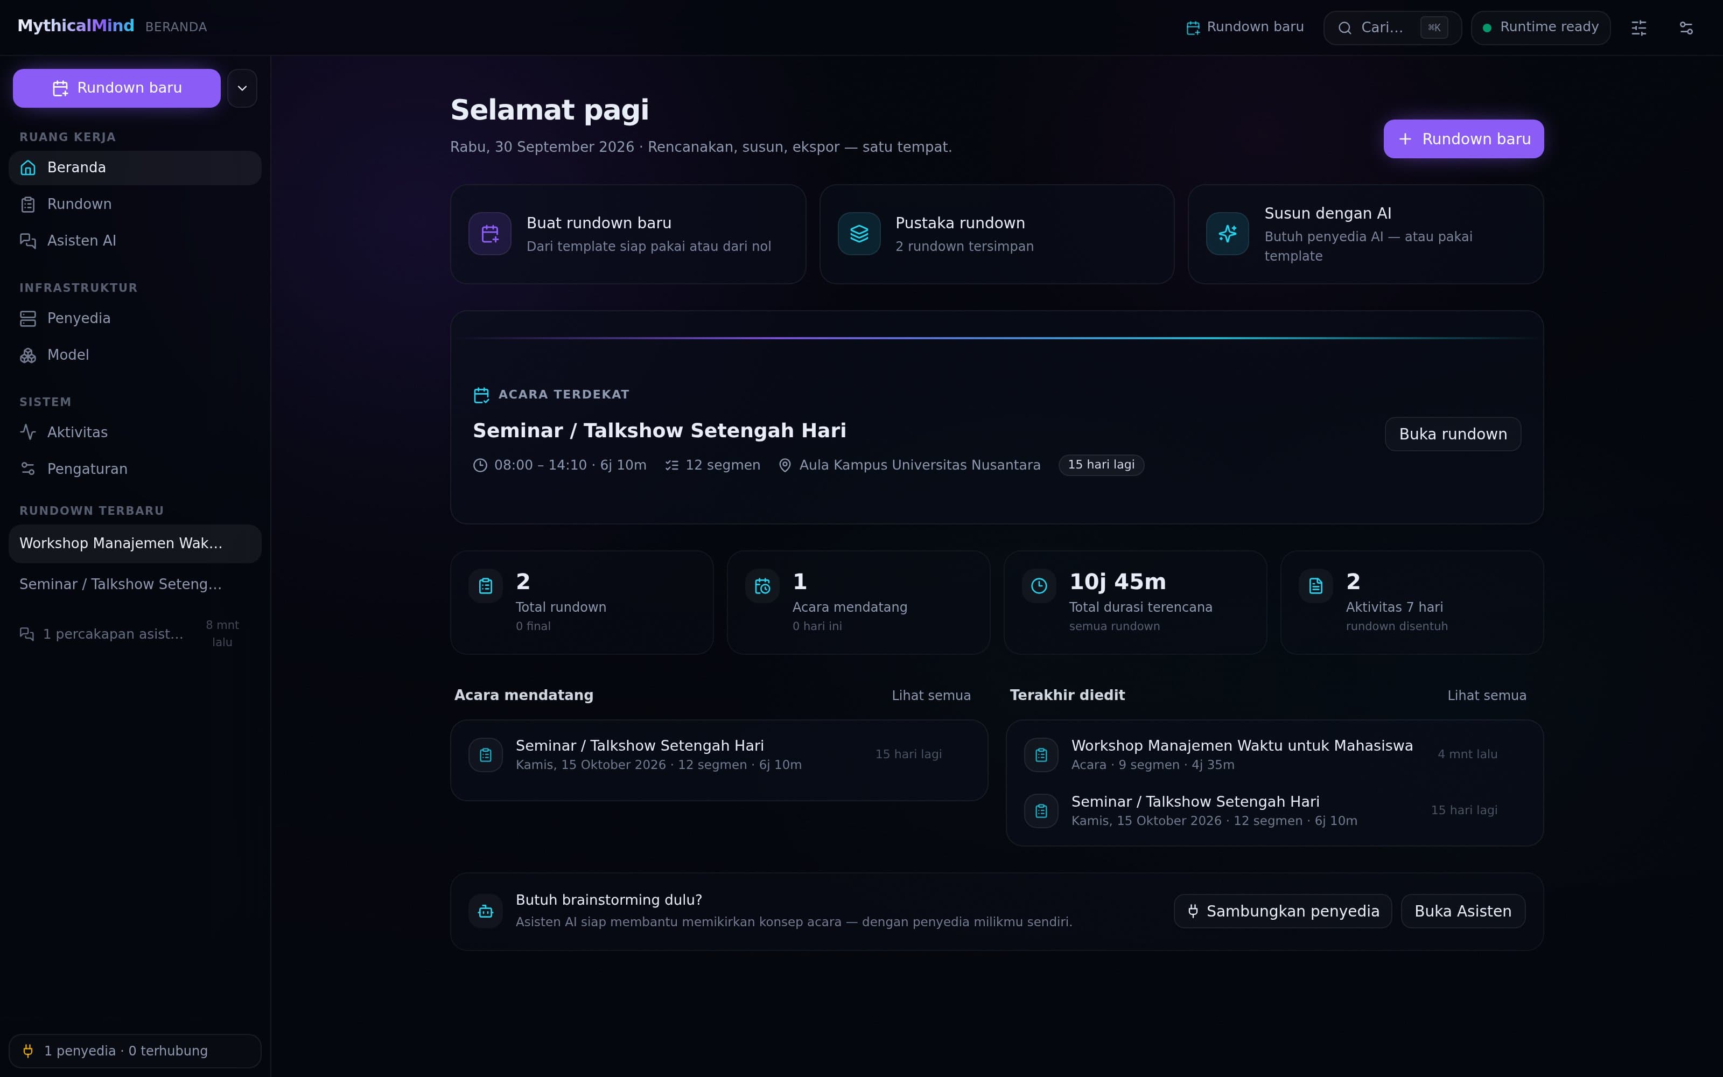Click the plug icon in penyedia status bar
The width and height of the screenshot is (1723, 1077).
[28, 1051]
